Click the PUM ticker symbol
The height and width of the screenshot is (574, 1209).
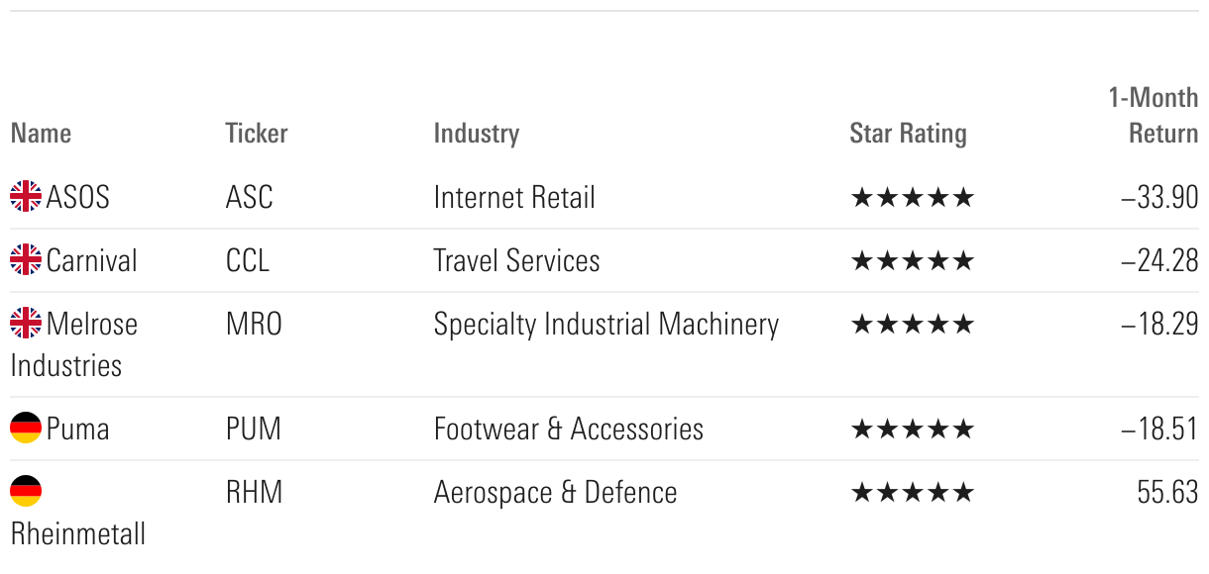[x=254, y=429]
